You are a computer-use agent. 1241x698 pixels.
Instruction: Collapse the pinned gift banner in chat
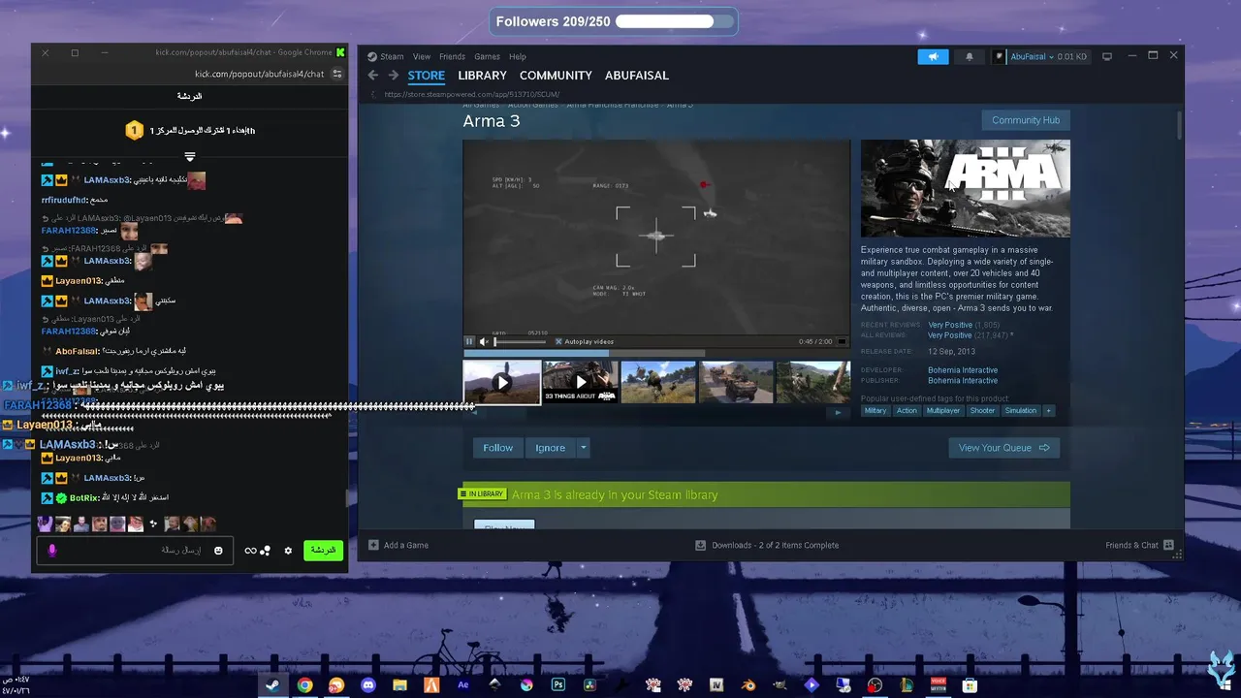[x=190, y=156]
